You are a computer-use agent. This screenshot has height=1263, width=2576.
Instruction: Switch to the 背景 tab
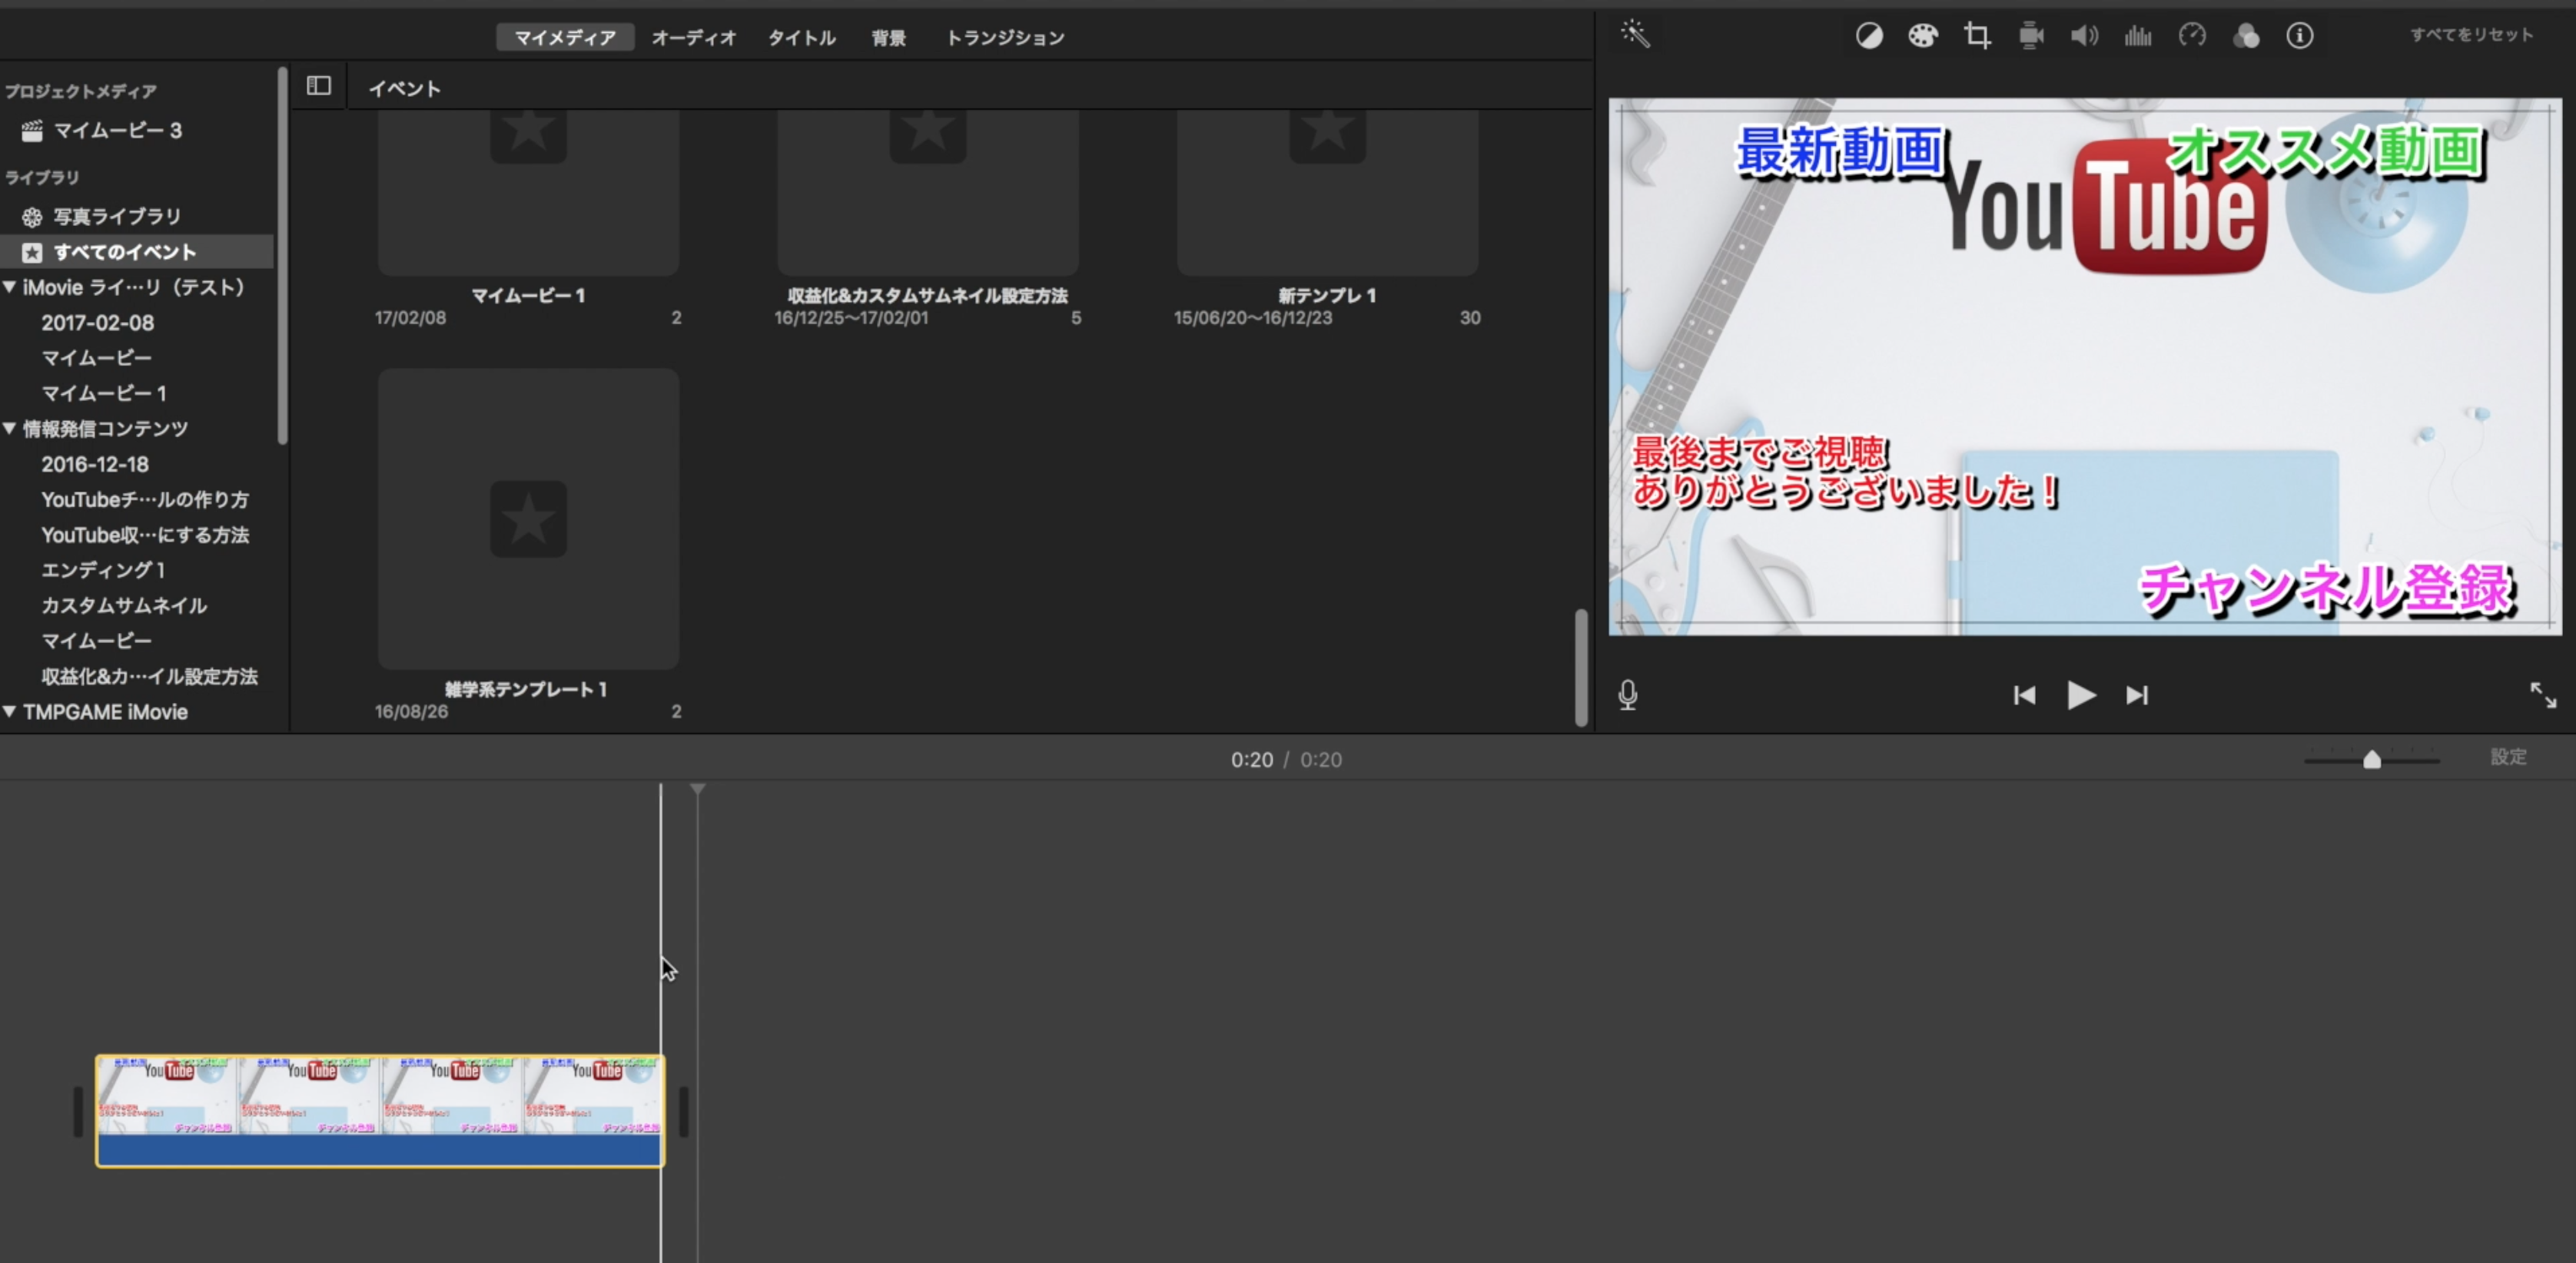pos(888,37)
